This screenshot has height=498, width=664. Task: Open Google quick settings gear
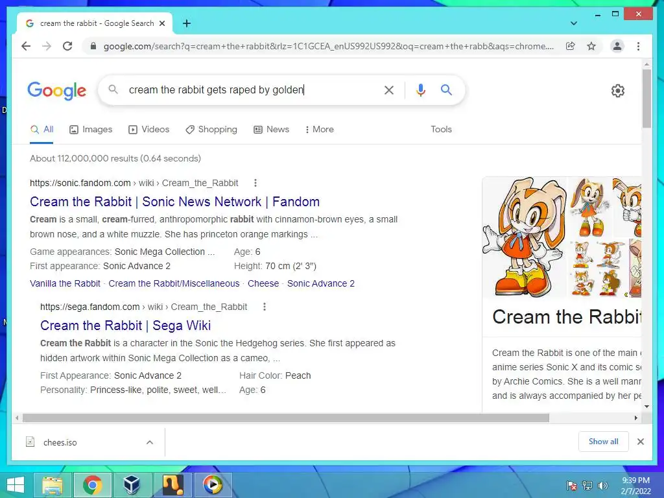click(618, 91)
